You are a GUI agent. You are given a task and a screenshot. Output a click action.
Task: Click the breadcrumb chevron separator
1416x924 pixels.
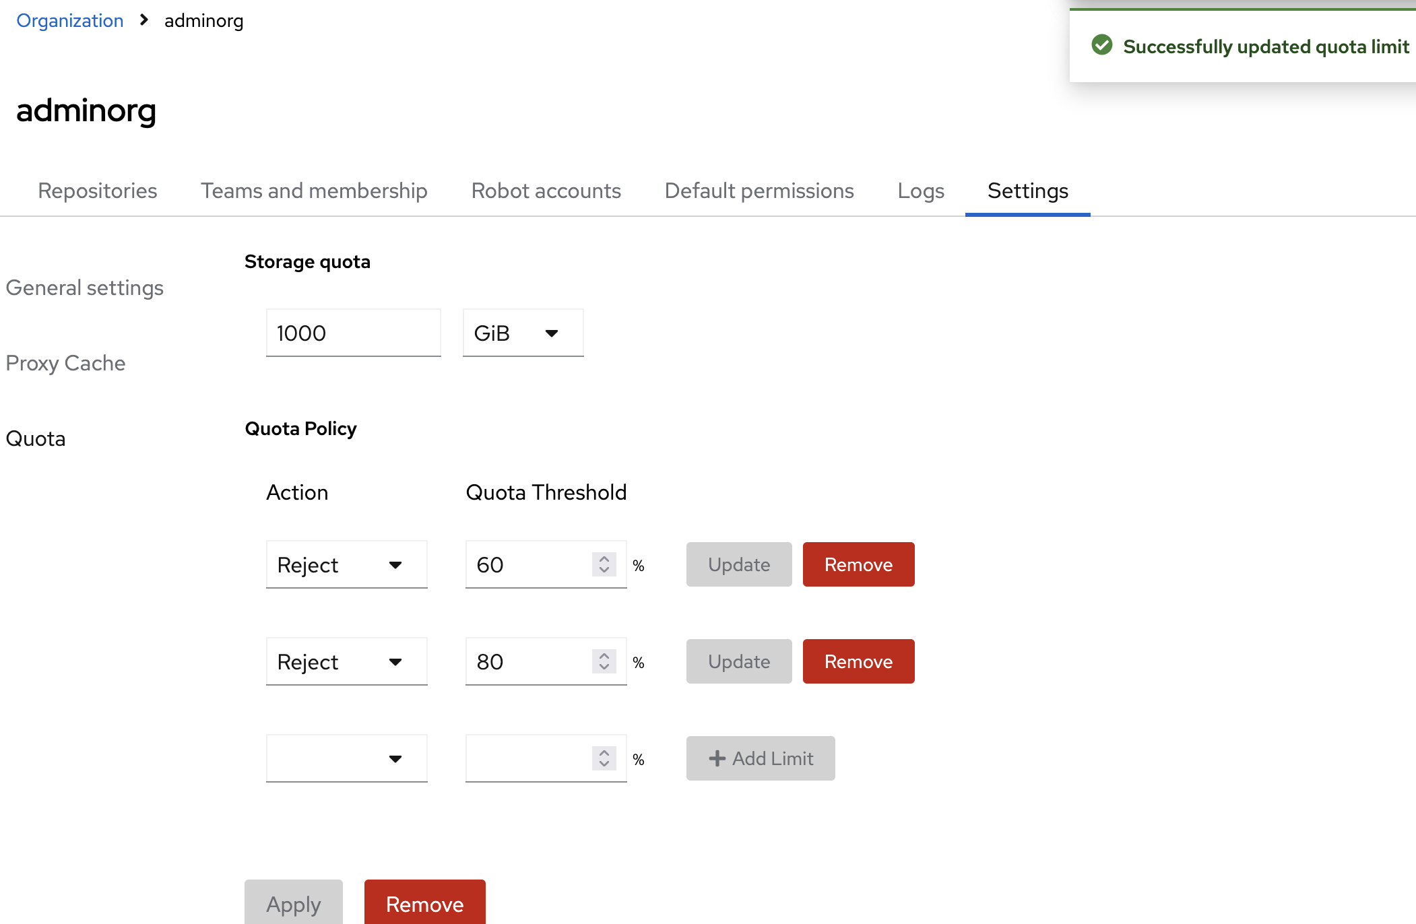coord(143,20)
